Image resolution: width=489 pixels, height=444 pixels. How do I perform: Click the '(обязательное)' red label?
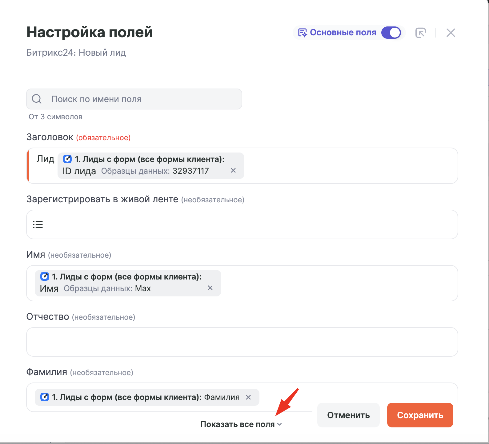point(103,138)
